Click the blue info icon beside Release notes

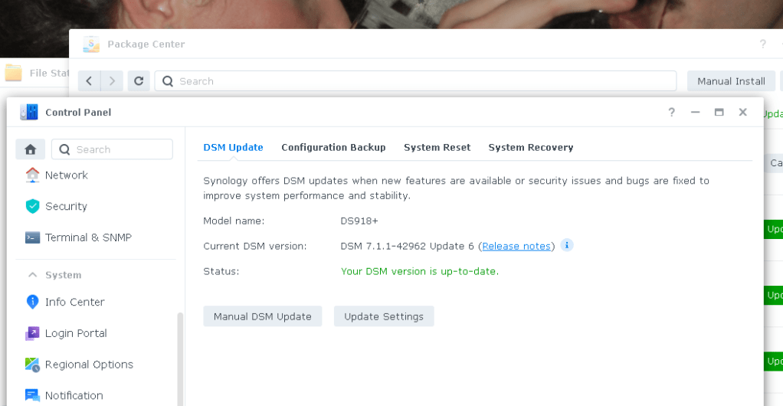pos(567,245)
